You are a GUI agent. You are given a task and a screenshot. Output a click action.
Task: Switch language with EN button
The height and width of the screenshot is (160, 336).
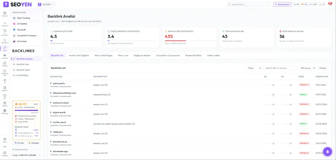(x=5, y=147)
